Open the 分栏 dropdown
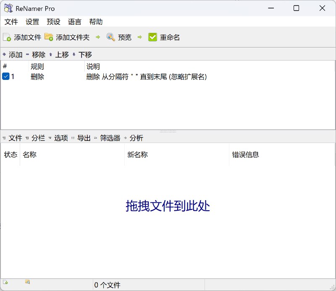 (x=38, y=138)
